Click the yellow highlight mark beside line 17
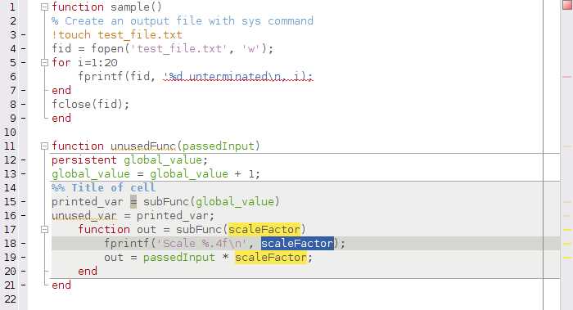 (566, 230)
